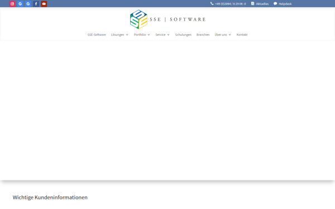The width and height of the screenshot is (335, 209).
Task: Click the SSE cube logo
Action: pos(138,20)
